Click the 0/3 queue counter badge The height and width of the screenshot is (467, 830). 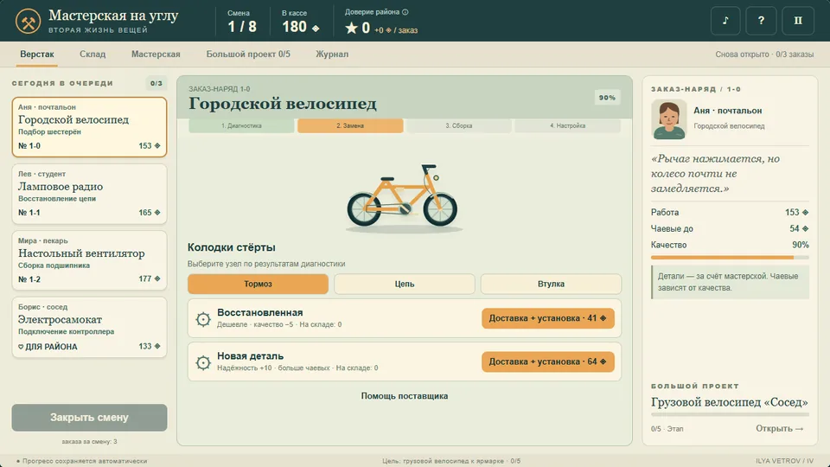point(156,83)
